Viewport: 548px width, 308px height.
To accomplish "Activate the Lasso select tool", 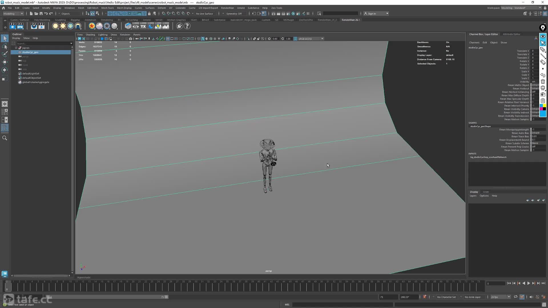I will click(5, 46).
